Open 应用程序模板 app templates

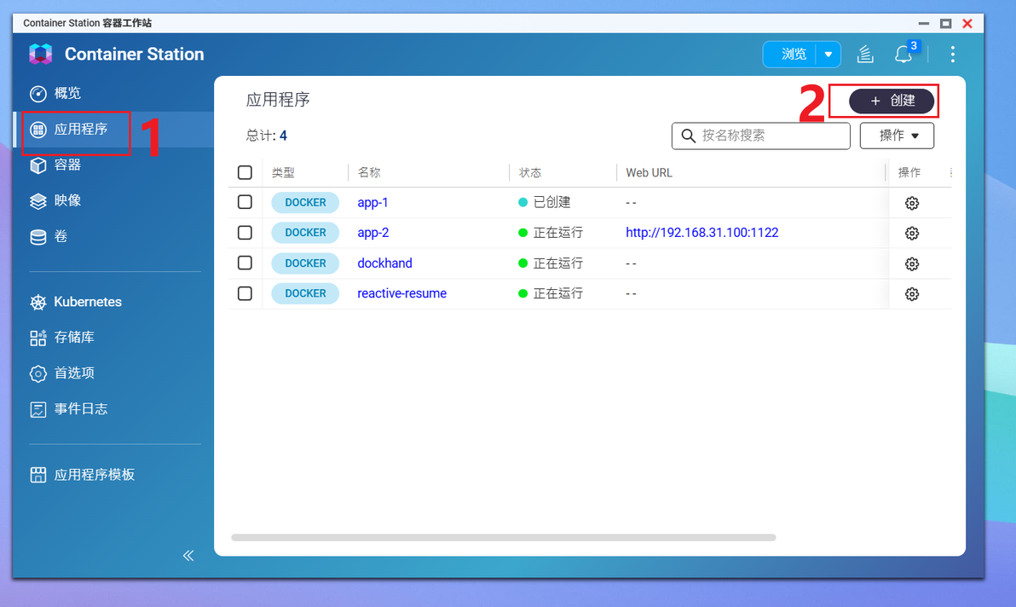83,475
